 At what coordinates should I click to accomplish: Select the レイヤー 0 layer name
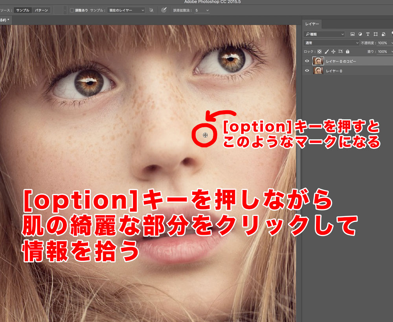334,71
